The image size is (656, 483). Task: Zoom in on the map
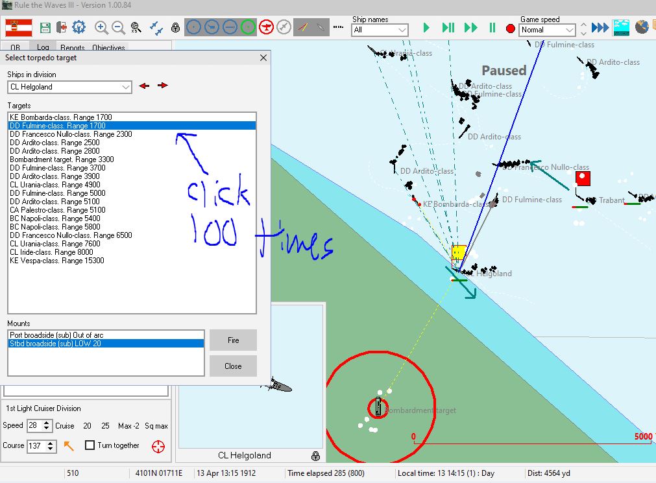point(101,28)
